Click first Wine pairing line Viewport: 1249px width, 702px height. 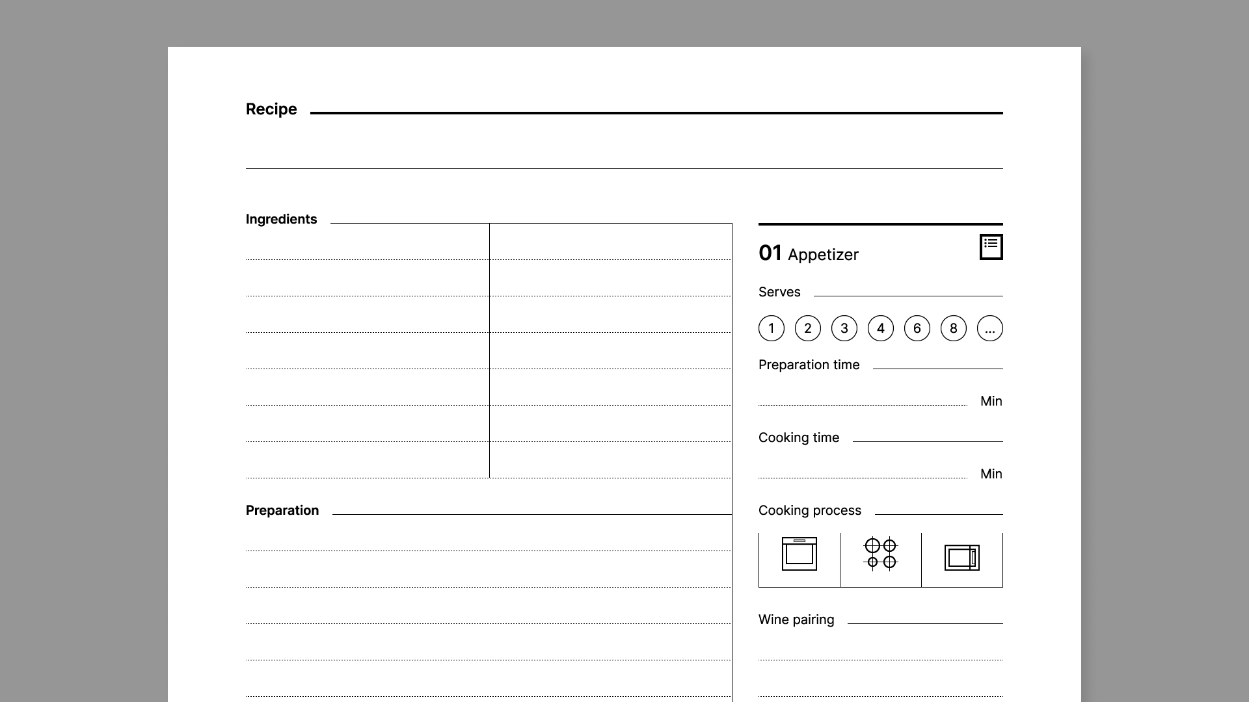(x=880, y=652)
